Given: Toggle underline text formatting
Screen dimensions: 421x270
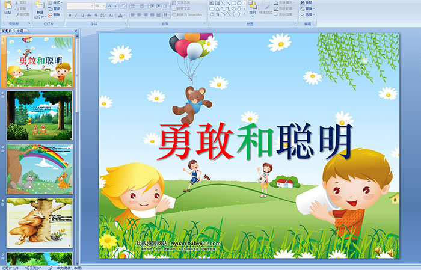Looking at the screenshot, I should point(82,14).
